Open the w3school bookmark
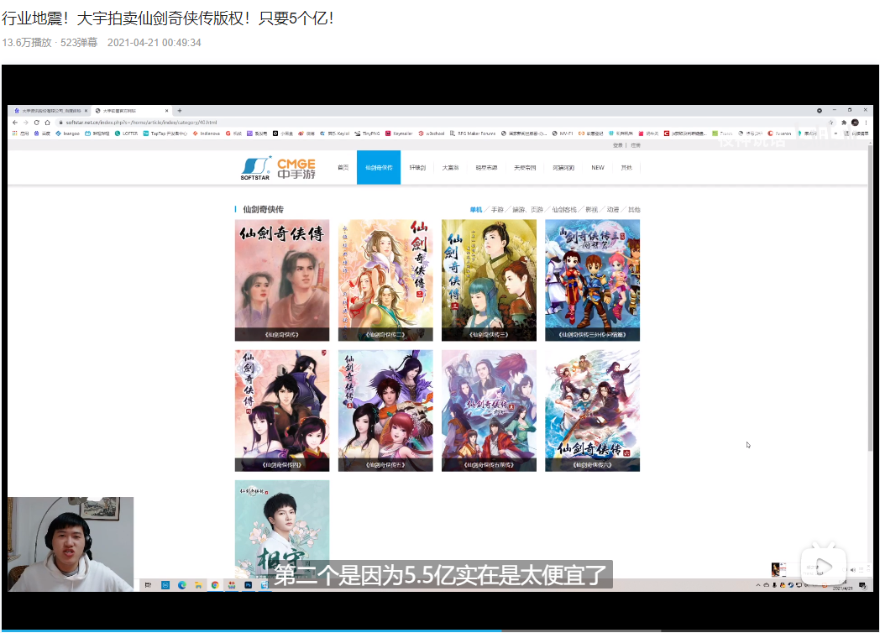Screen dimensions: 880x633 [432, 133]
